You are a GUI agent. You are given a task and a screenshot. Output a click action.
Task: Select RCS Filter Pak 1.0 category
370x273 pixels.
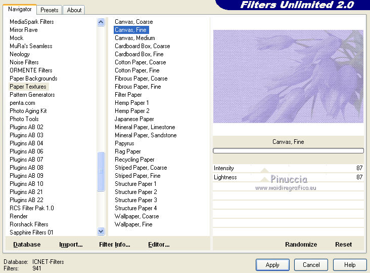click(32, 208)
